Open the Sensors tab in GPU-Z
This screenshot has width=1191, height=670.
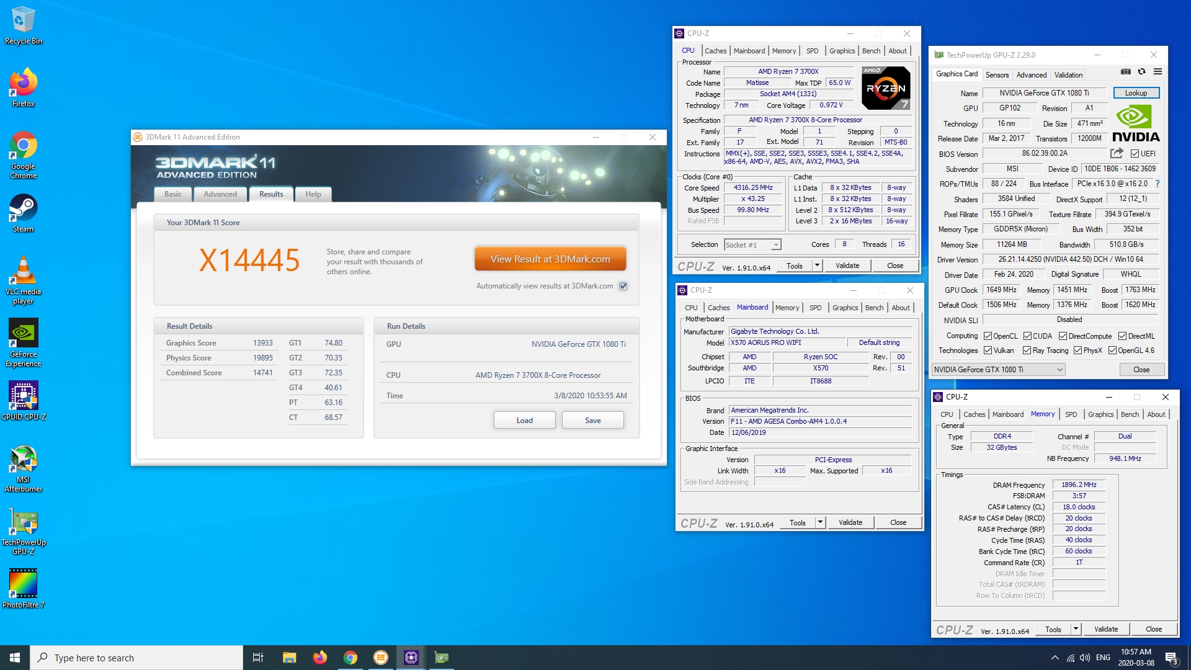pos(997,74)
